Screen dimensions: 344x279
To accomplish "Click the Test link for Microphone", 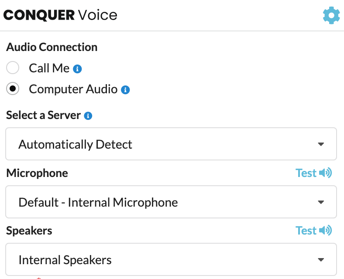I will (306, 173).
